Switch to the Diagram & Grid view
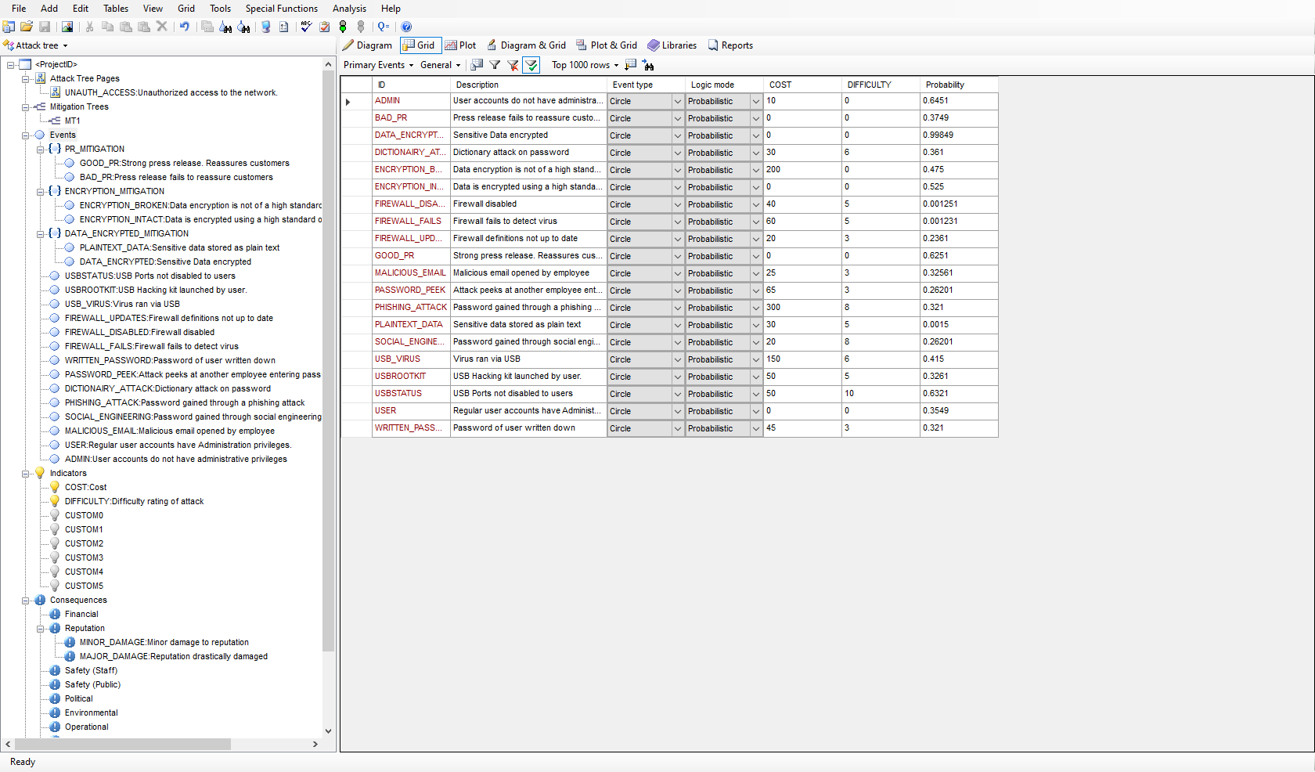This screenshot has width=1315, height=772. coord(526,45)
